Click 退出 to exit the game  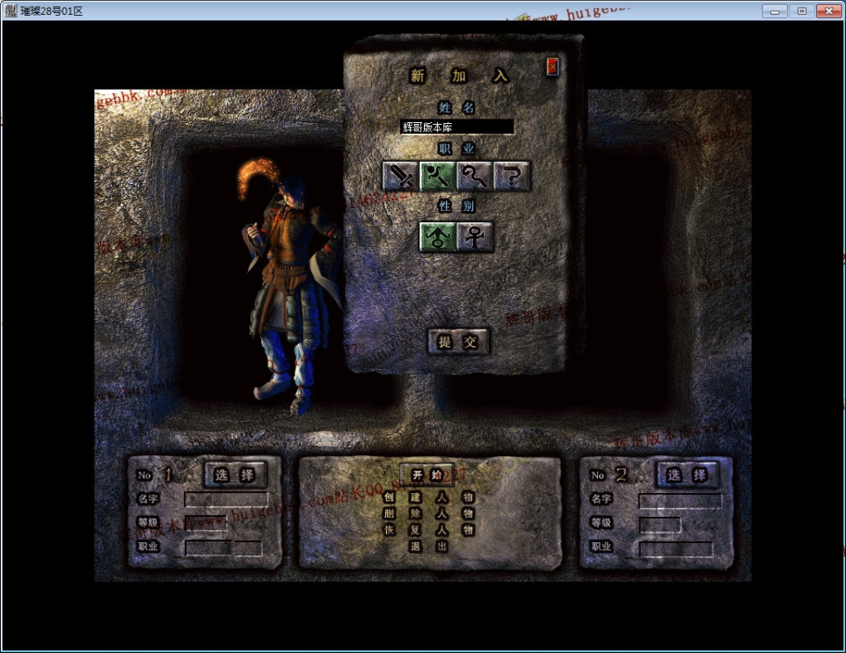[428, 547]
